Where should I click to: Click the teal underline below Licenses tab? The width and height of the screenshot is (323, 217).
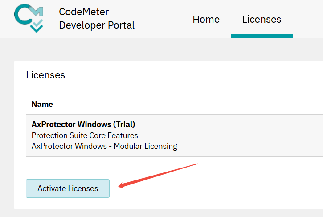click(x=262, y=36)
